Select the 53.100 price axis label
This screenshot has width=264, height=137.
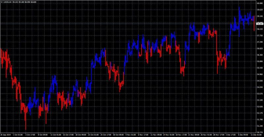tap(260, 100)
